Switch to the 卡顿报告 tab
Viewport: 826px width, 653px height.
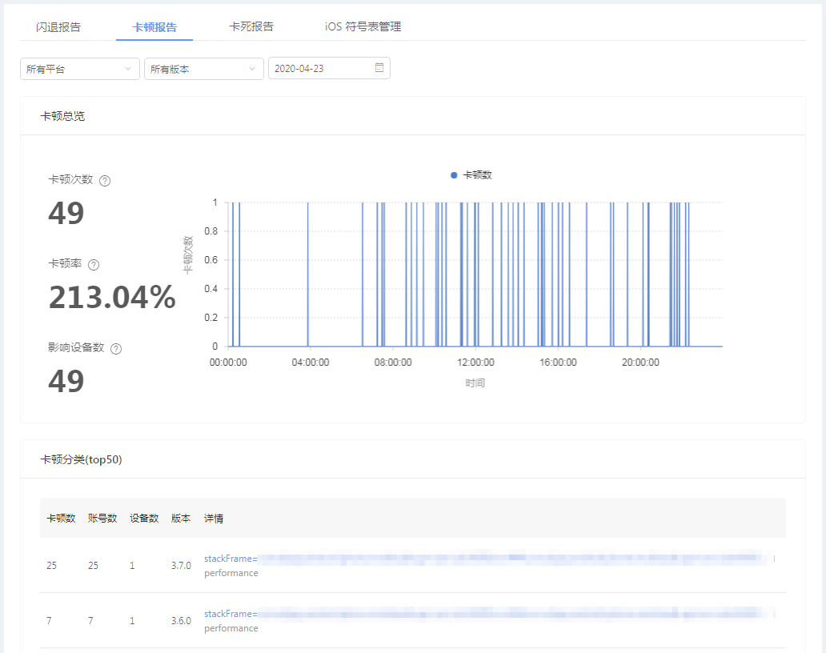pyautogui.click(x=154, y=27)
